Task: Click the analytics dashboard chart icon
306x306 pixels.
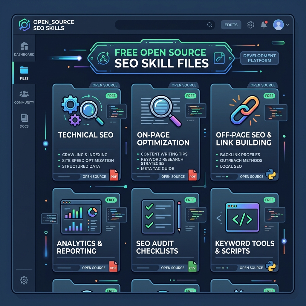Action: coord(81,217)
